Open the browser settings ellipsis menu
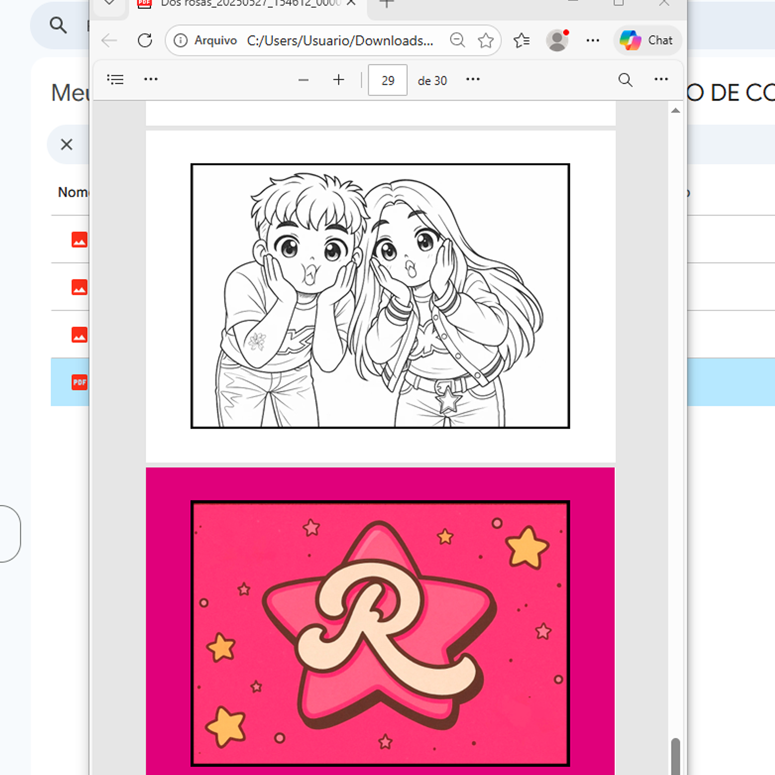 (593, 40)
